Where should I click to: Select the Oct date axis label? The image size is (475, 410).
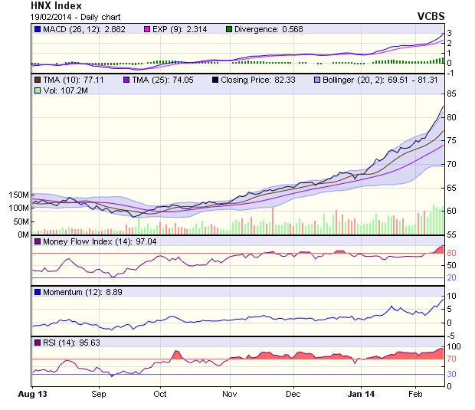pos(160,393)
